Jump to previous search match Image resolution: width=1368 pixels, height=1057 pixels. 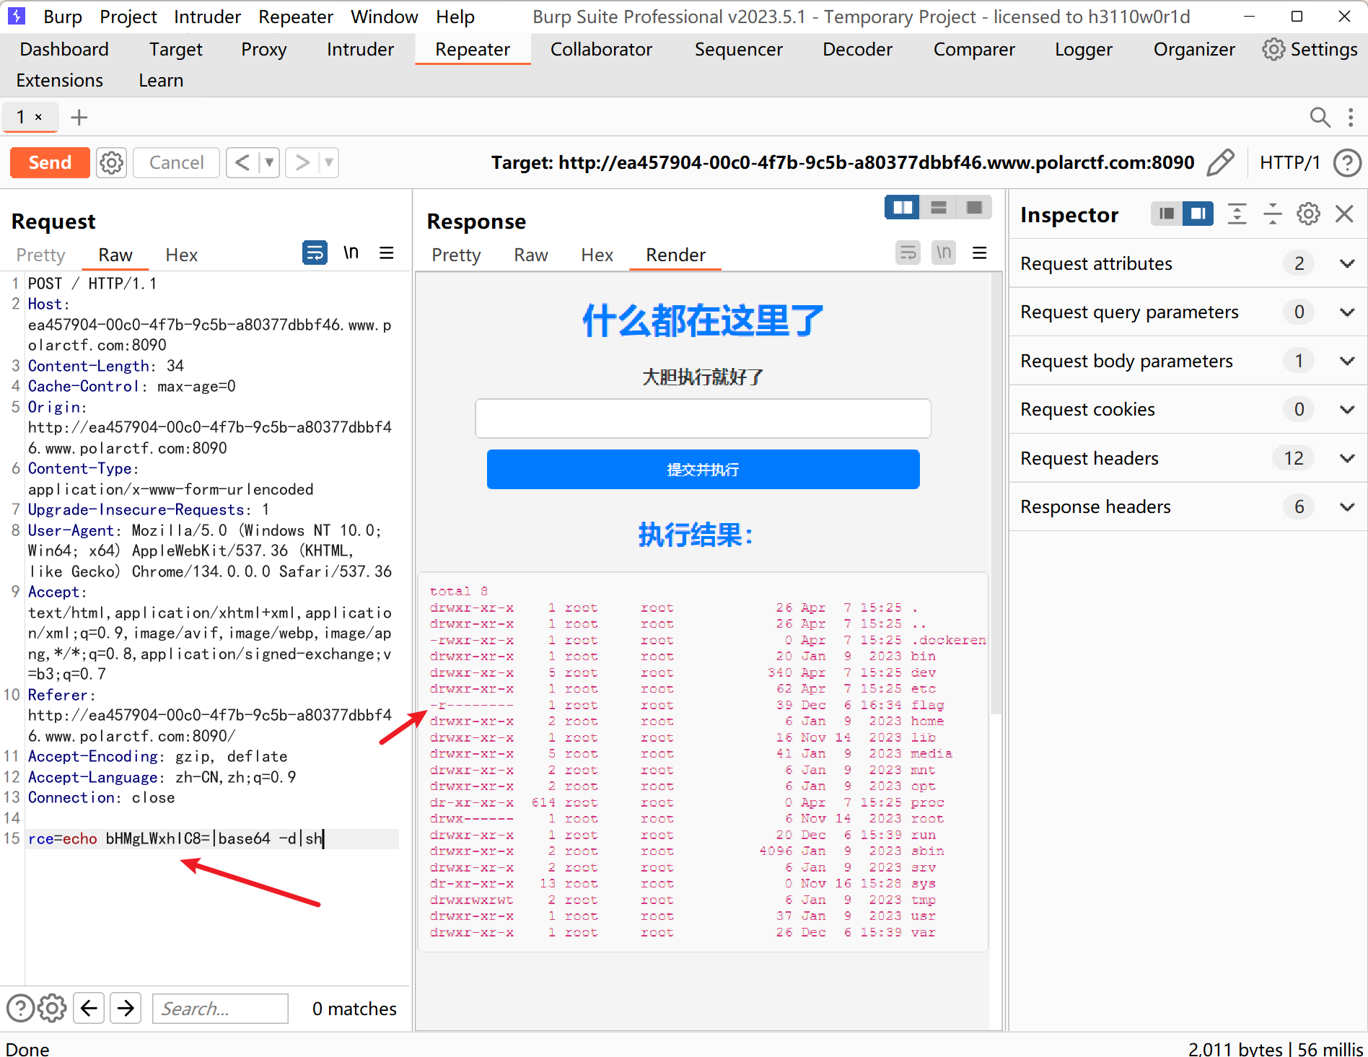click(89, 1008)
